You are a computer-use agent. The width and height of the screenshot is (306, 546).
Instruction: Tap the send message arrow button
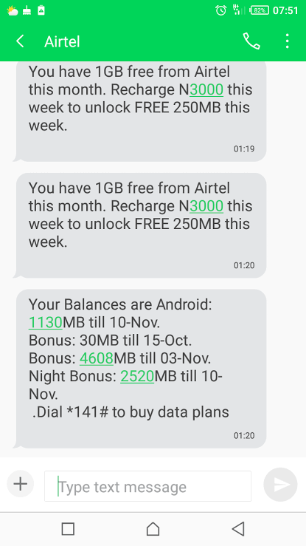click(281, 485)
